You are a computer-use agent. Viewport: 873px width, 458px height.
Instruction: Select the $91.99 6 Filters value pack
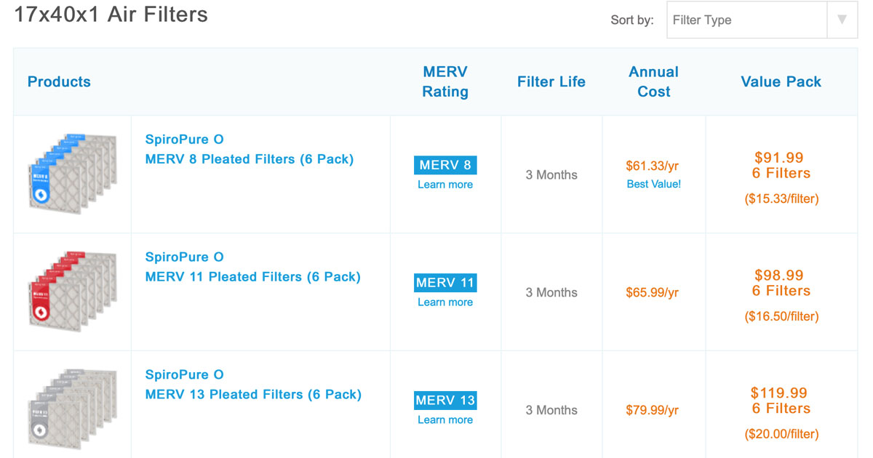pos(781,166)
